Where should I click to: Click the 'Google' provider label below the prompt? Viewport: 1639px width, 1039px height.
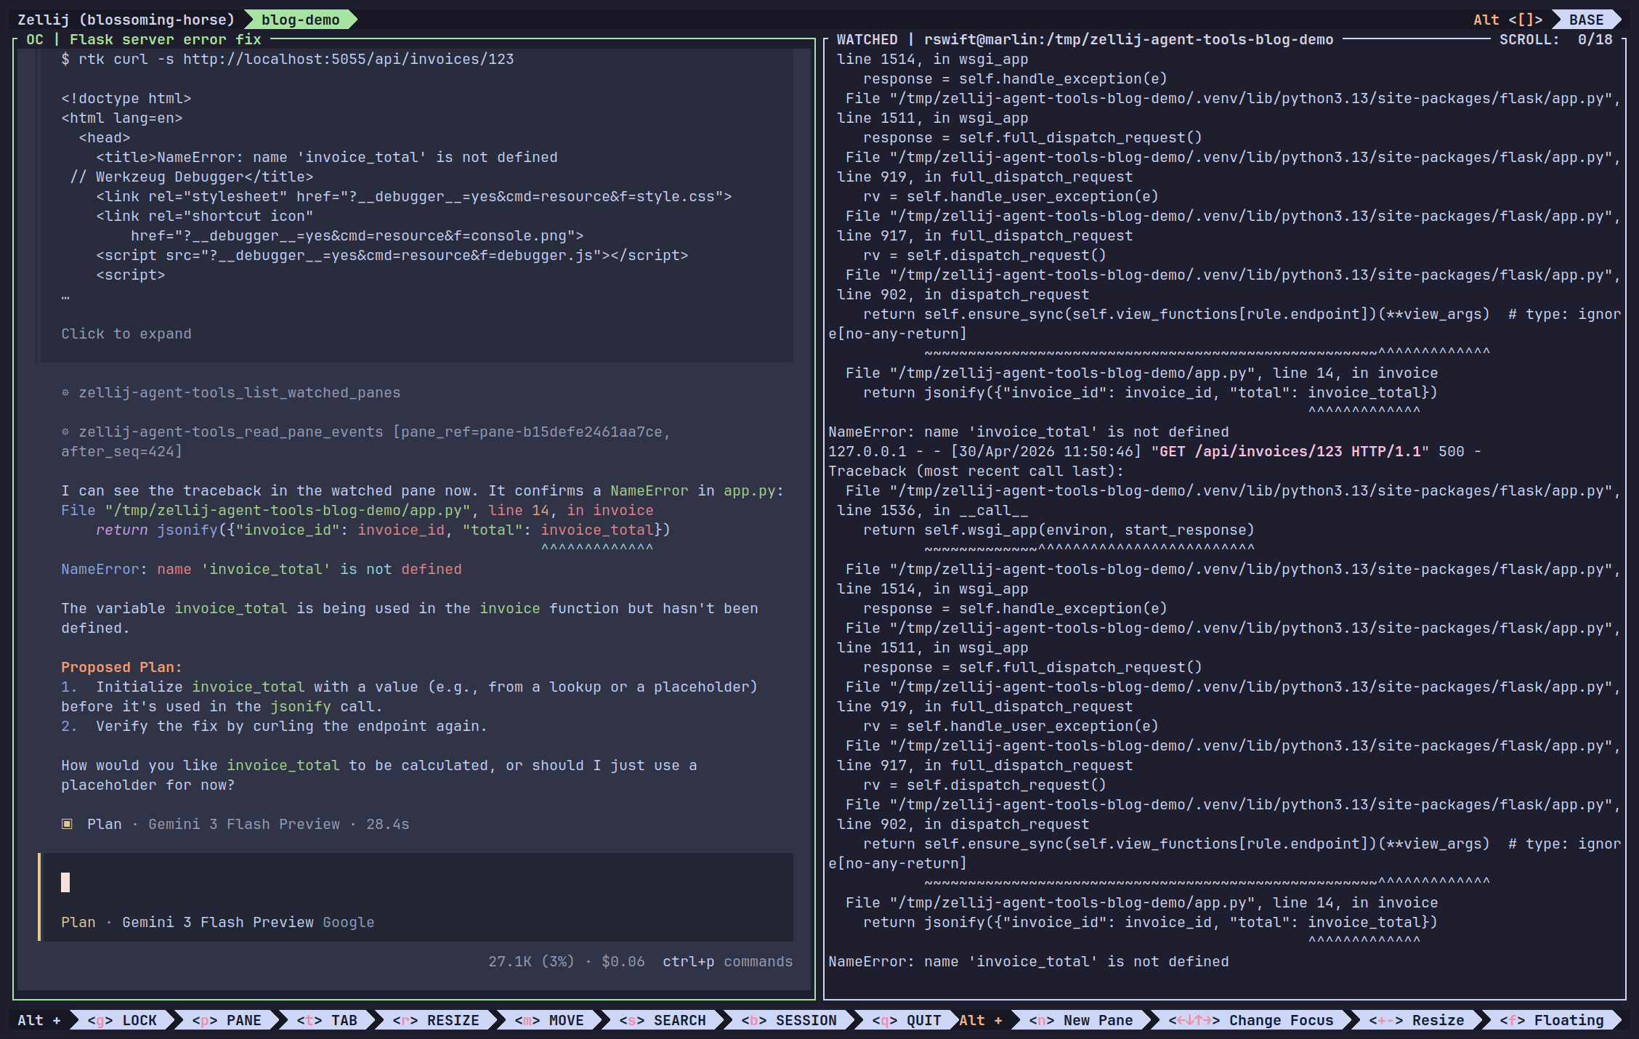349,922
